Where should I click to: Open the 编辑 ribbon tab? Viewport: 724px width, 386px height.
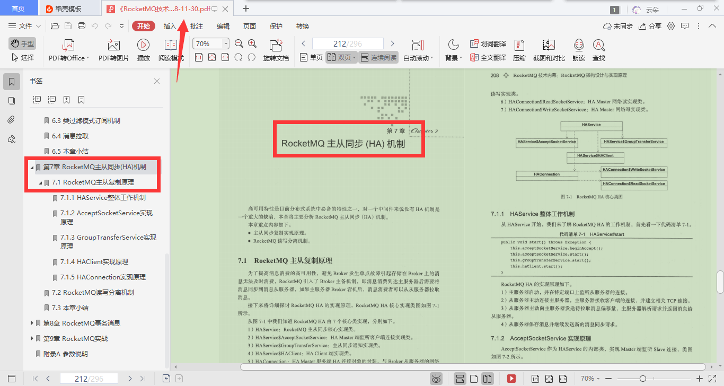point(223,26)
